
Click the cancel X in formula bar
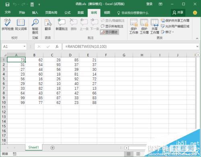click(39, 47)
